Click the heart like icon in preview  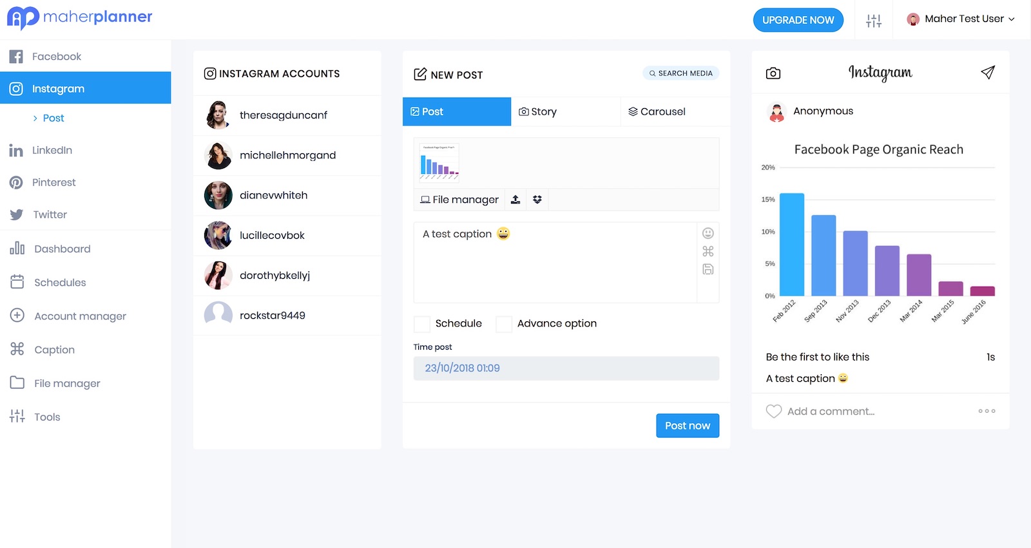[x=774, y=411]
